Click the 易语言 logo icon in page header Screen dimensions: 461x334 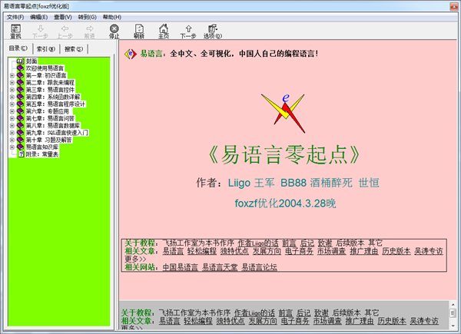[131, 54]
